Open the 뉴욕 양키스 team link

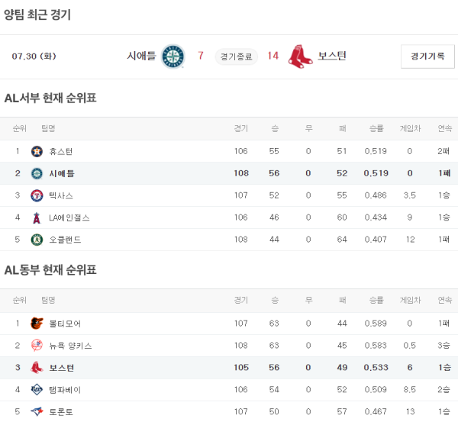coord(70,345)
